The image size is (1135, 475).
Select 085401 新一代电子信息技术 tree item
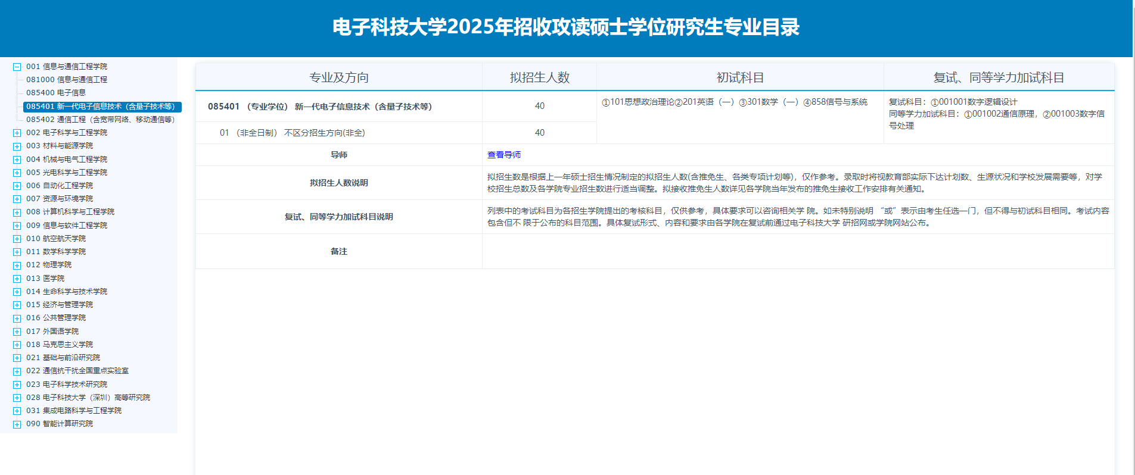click(x=102, y=107)
